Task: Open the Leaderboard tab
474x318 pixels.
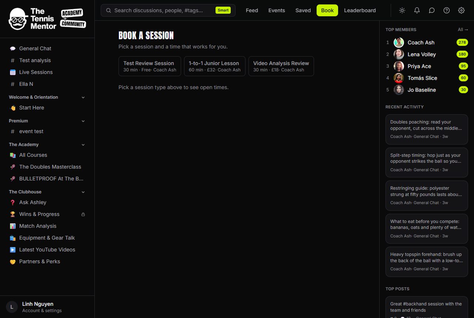Action: click(360, 10)
